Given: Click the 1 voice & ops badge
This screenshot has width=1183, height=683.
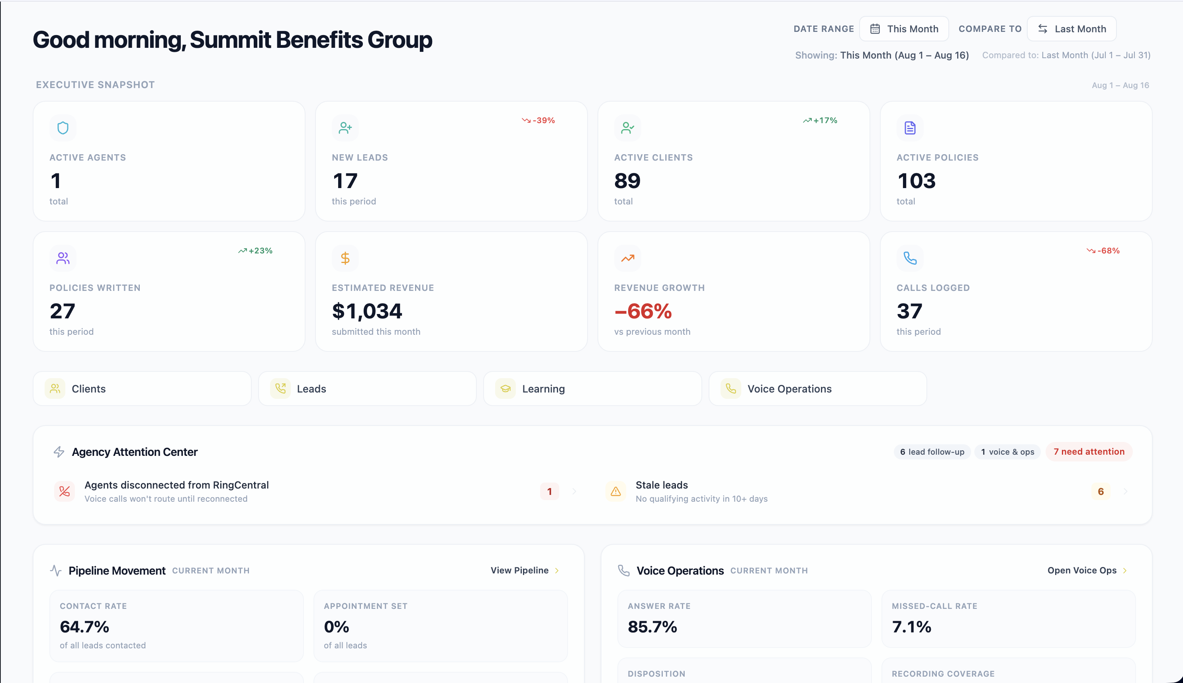Looking at the screenshot, I should pos(1007,452).
